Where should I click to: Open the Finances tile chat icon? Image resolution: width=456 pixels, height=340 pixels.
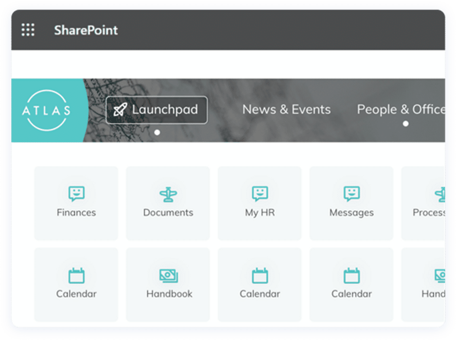pyautogui.click(x=76, y=194)
